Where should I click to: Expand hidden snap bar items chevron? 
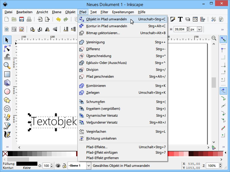[224, 147]
